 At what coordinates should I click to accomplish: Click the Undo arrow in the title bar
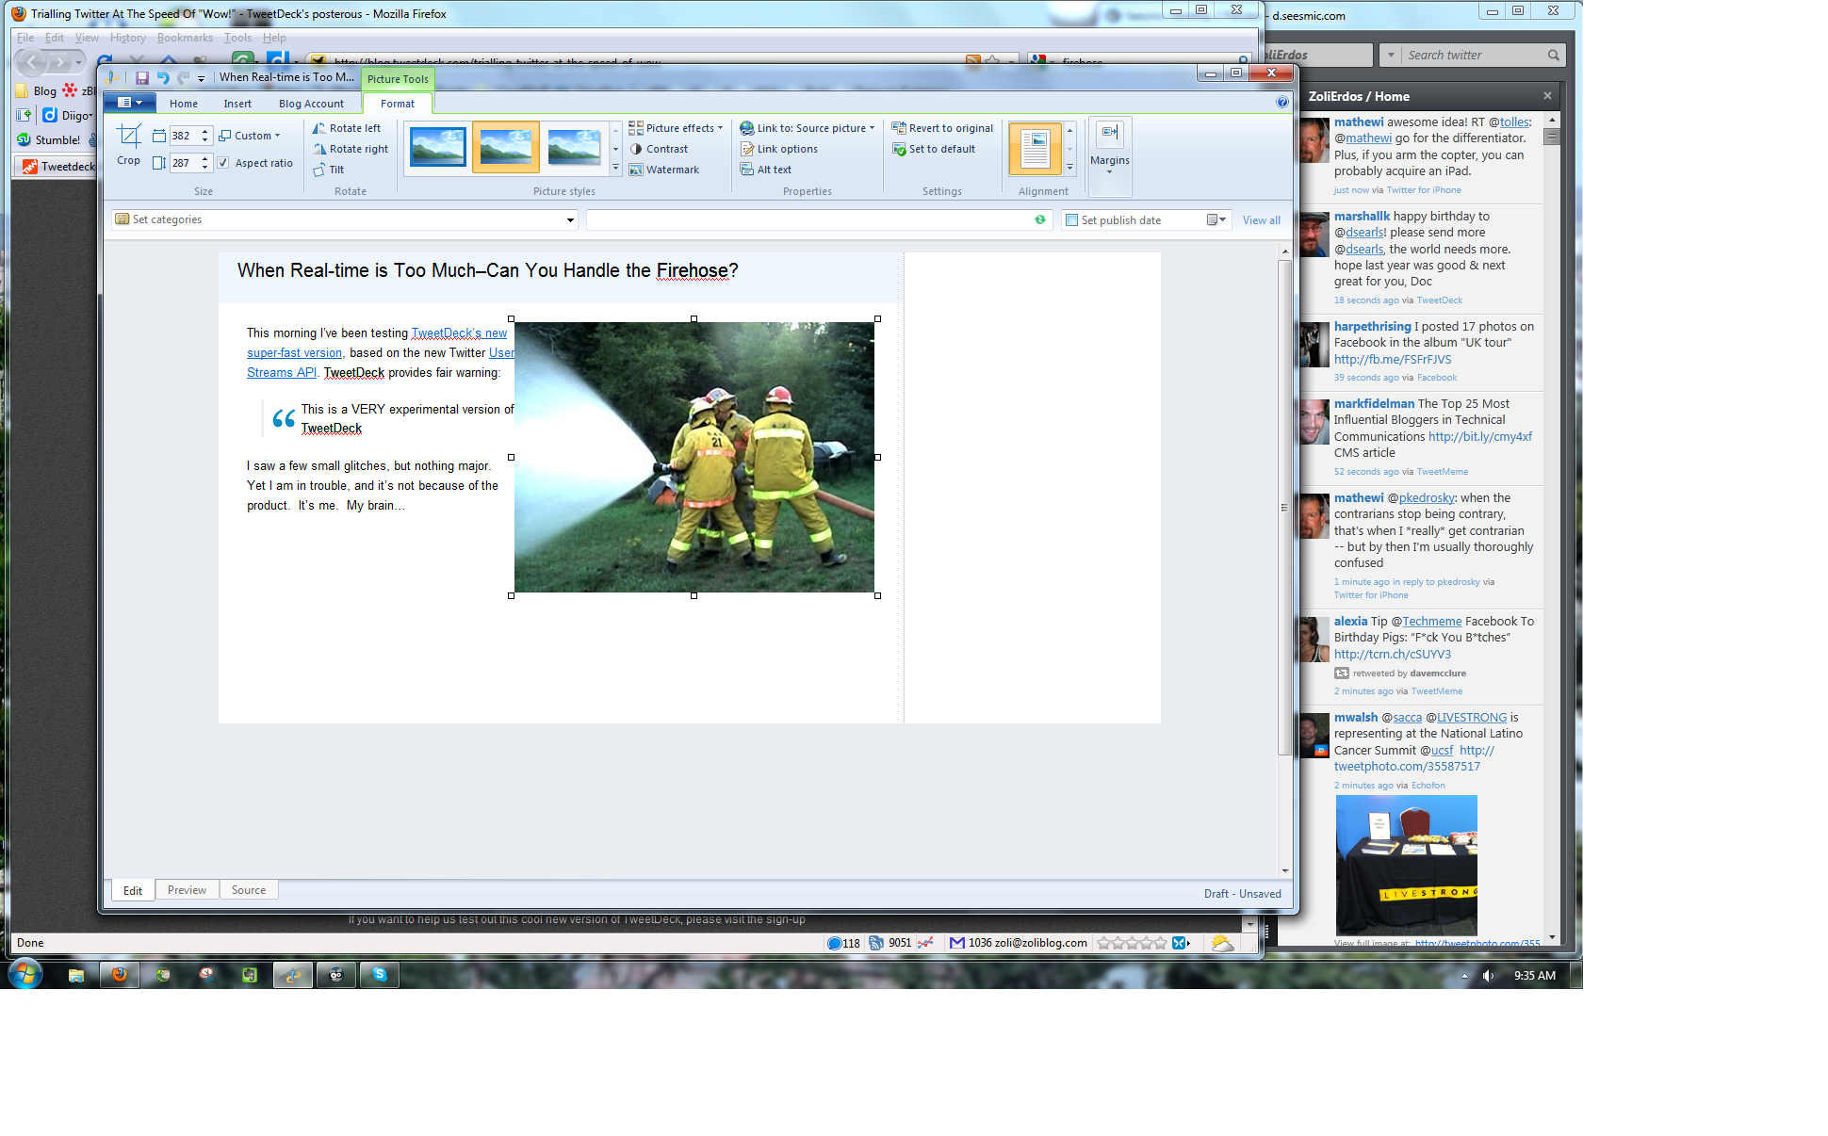(x=163, y=78)
